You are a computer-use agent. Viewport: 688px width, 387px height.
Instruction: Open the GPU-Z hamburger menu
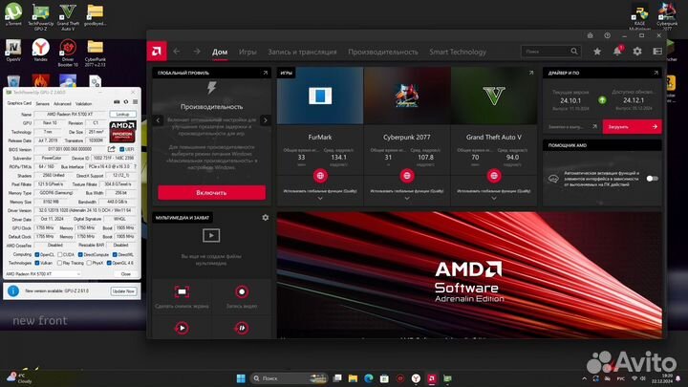[x=135, y=102]
